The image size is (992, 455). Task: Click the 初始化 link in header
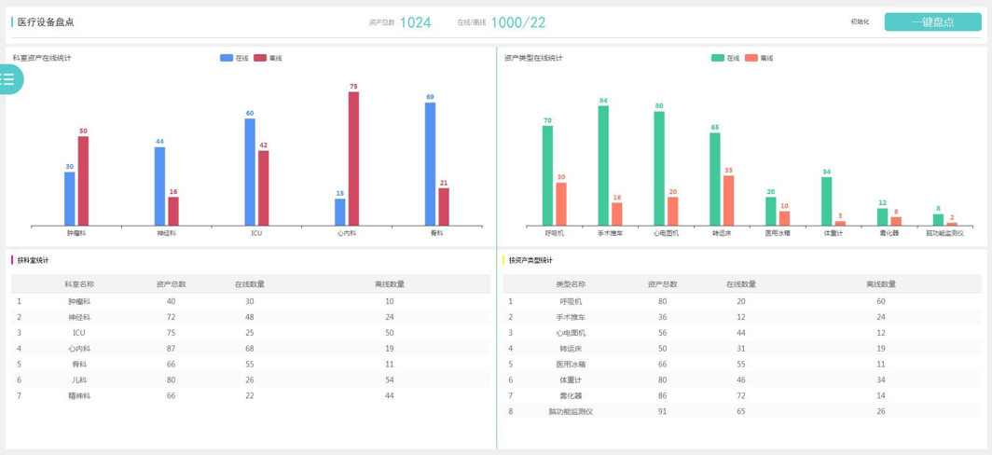click(860, 21)
